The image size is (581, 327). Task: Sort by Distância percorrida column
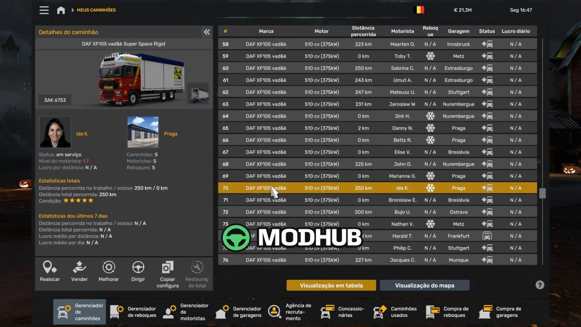[x=363, y=31]
